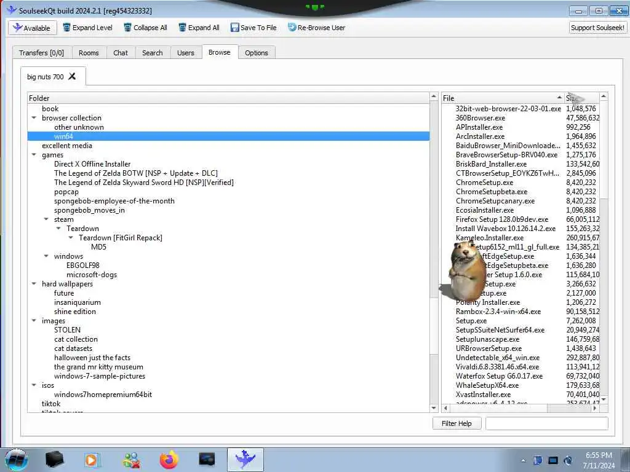Click the Filter Help button
The height and width of the screenshot is (472, 630).
pos(457,423)
